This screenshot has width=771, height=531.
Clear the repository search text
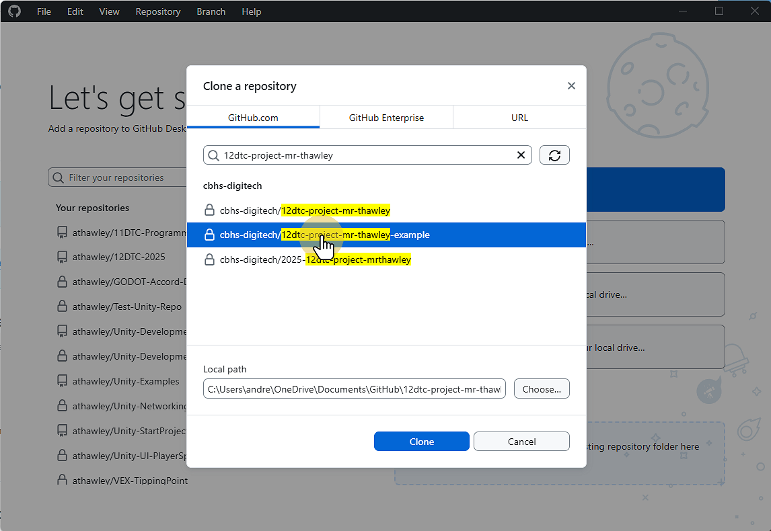tap(521, 155)
